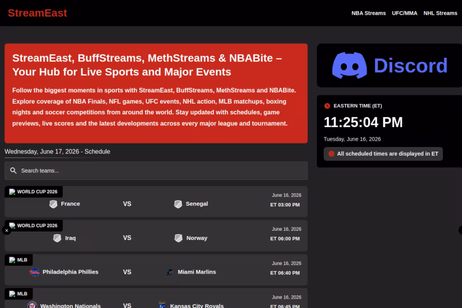Click the 'Tuesday, June 16, 2026' date

[x=352, y=139]
